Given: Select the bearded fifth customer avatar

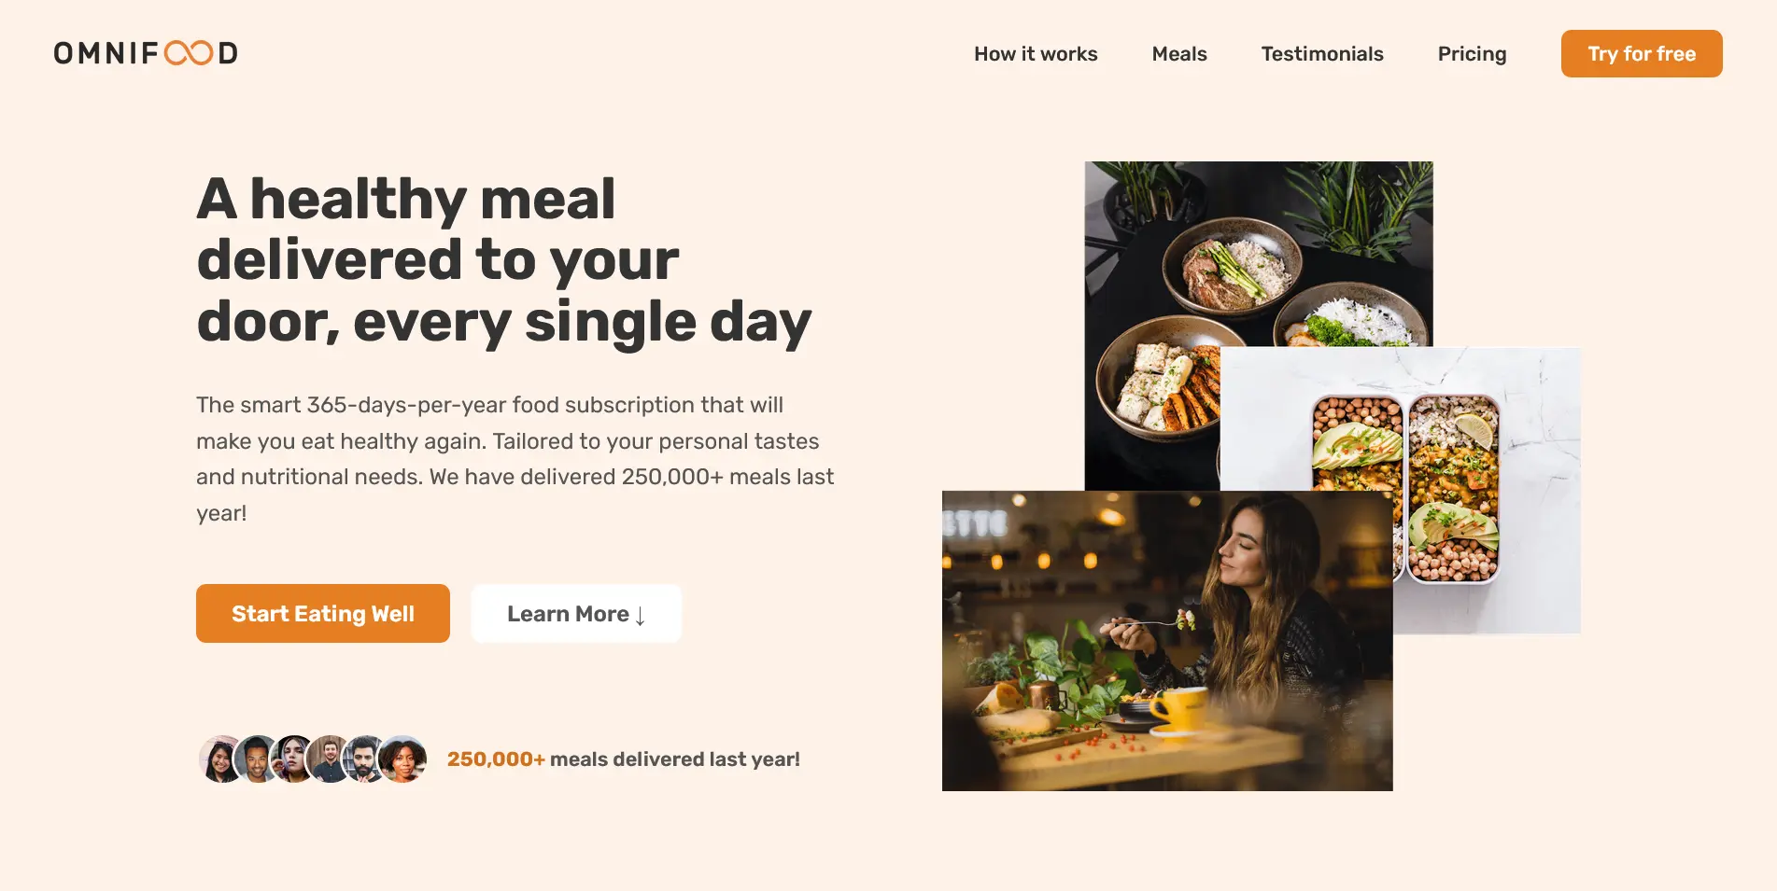Looking at the screenshot, I should 364,759.
